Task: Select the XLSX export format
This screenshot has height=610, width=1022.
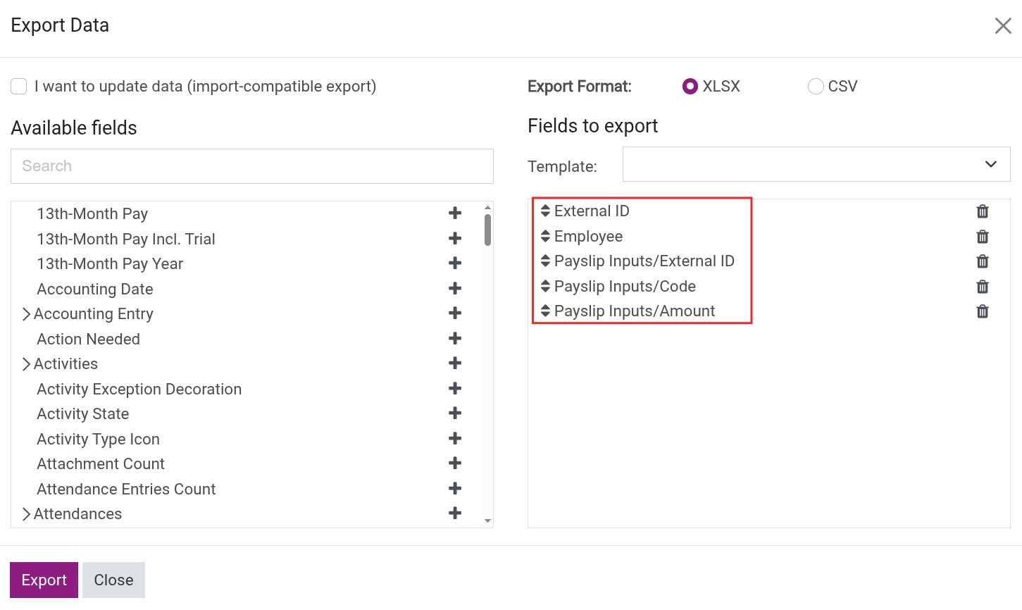Action: [x=690, y=86]
